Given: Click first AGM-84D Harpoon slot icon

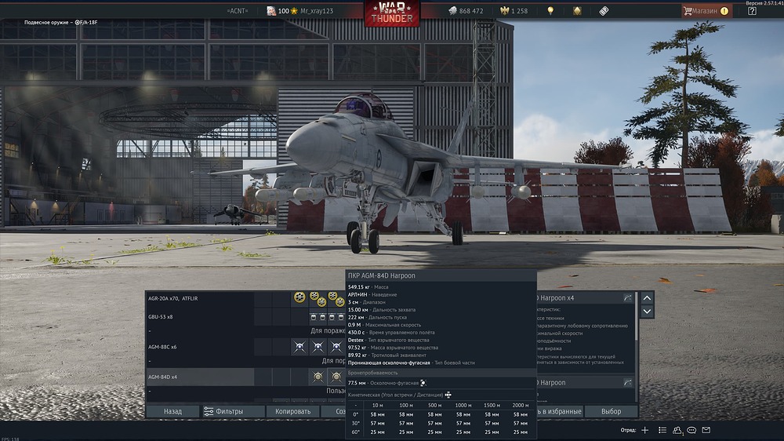Looking at the screenshot, I should 318,377.
